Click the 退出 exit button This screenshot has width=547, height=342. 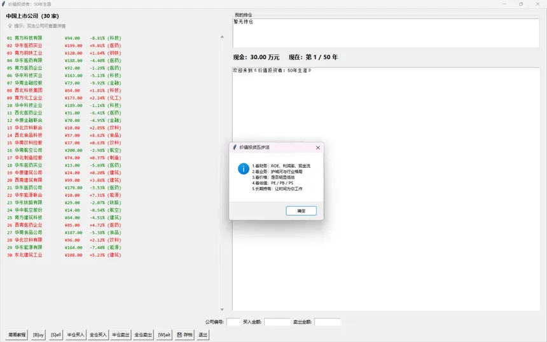click(203, 334)
